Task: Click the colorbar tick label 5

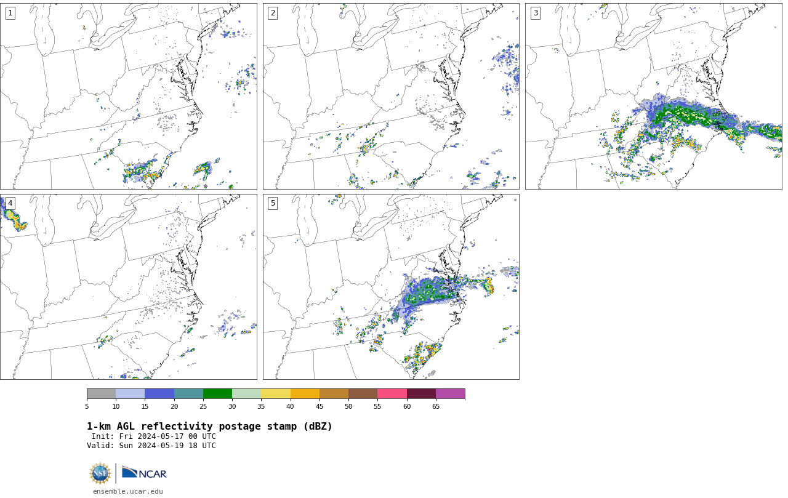Action: pyautogui.click(x=87, y=406)
